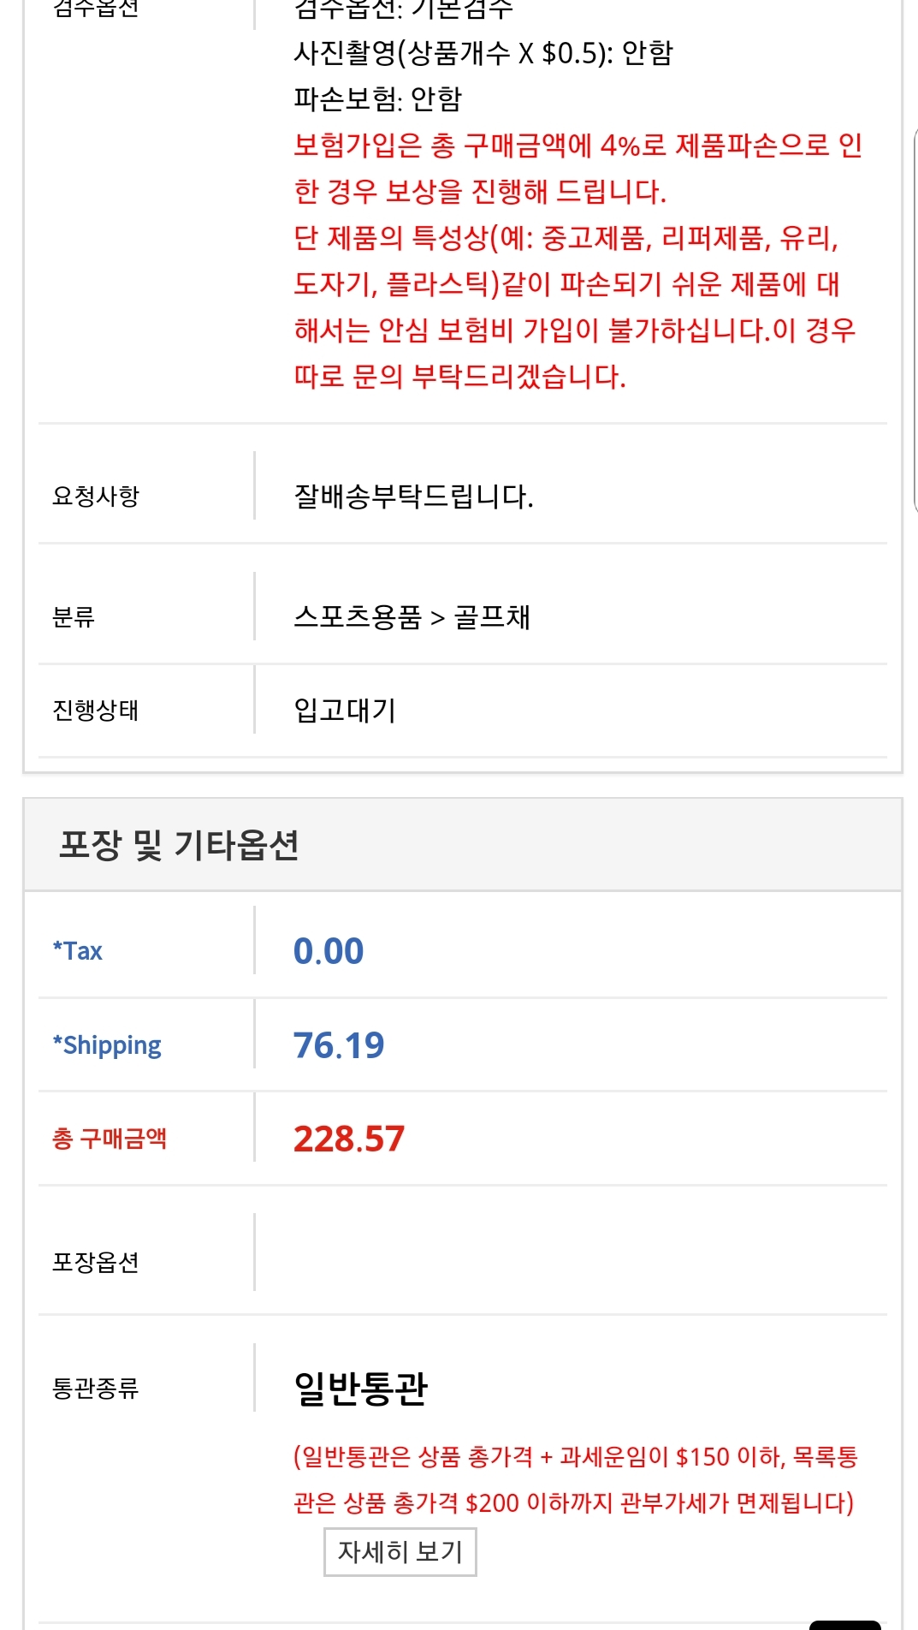This screenshot has height=1630, width=918.
Task: Click the 76.19 shipping value
Action: tap(339, 1045)
